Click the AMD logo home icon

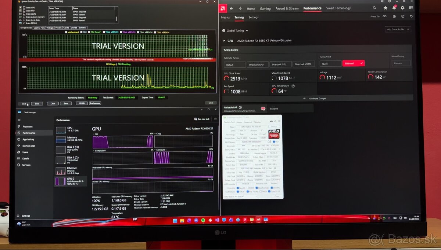coord(222,8)
